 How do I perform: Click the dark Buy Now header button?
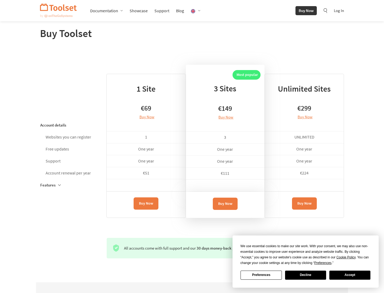306,11
